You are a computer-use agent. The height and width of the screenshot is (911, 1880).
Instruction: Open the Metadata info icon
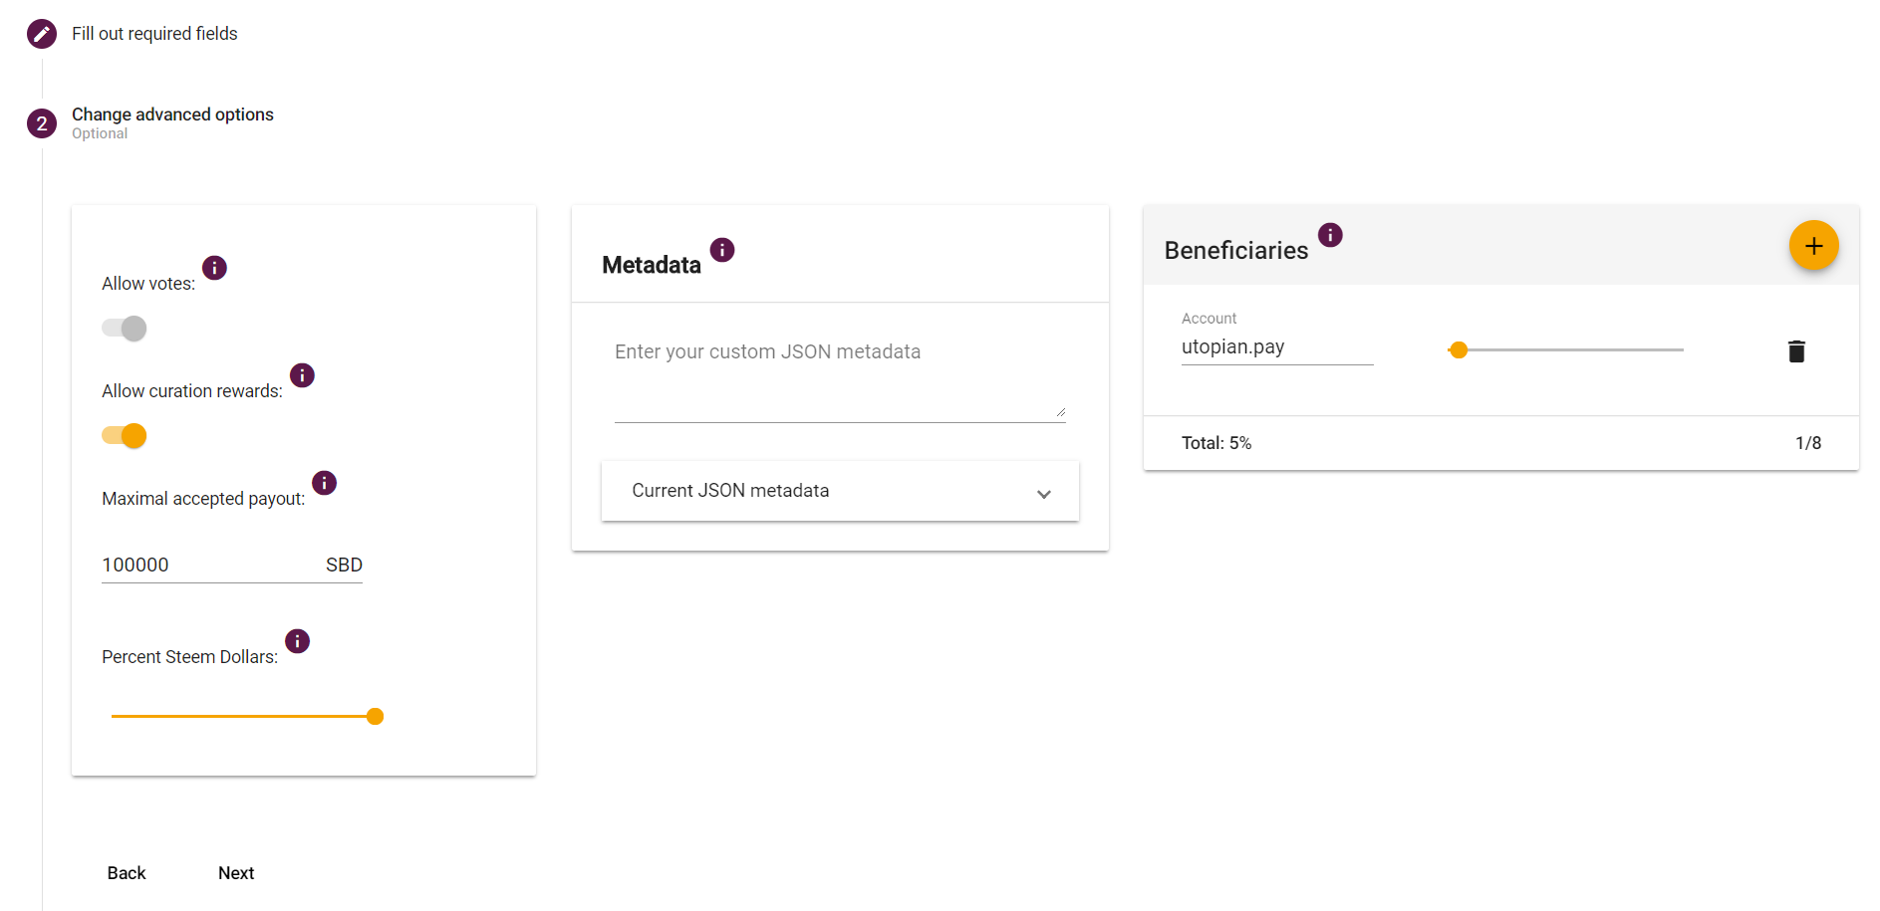tap(722, 250)
